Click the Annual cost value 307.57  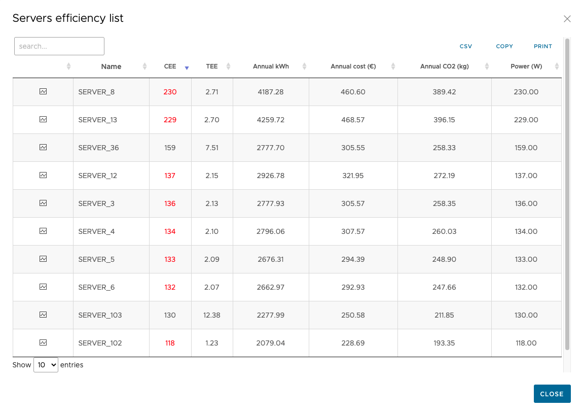(353, 231)
